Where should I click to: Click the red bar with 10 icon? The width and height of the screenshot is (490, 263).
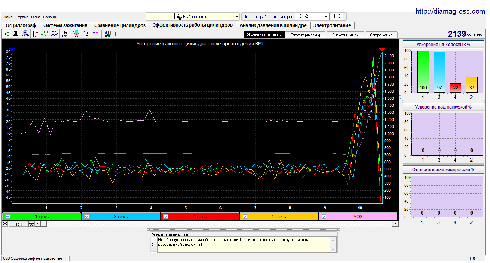pos(117,34)
